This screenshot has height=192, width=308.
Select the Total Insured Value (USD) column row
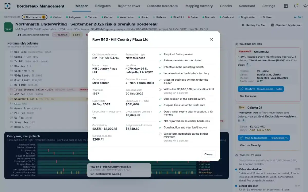47,90
